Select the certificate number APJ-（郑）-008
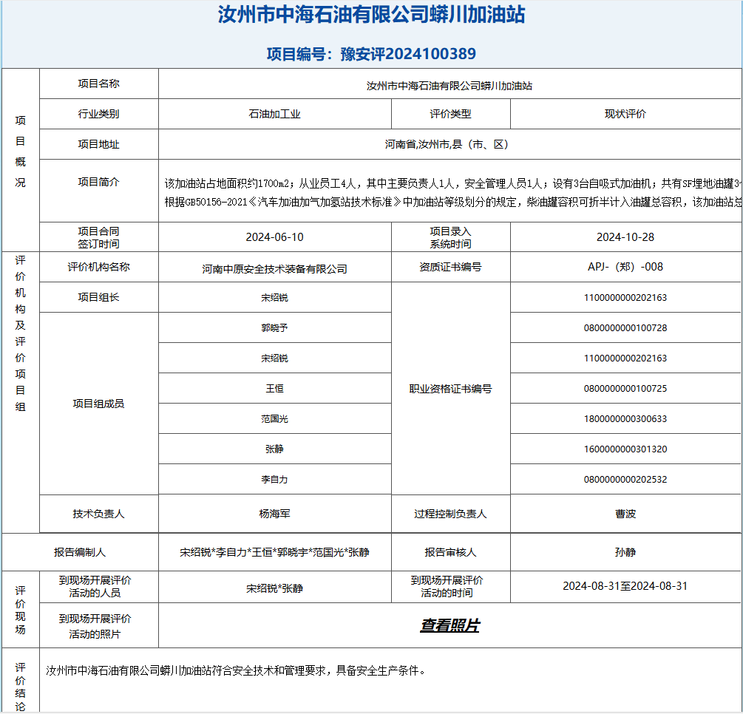 (x=625, y=267)
